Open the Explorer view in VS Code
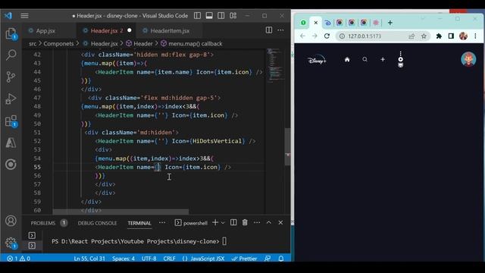 pyautogui.click(x=11, y=33)
